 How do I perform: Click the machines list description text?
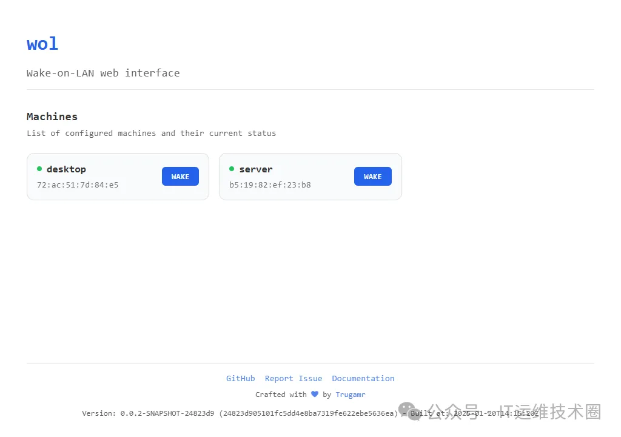151,133
